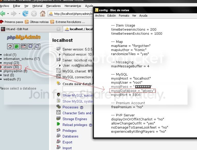Switch to localhost phpMyAdmin tab

tap(78, 29)
